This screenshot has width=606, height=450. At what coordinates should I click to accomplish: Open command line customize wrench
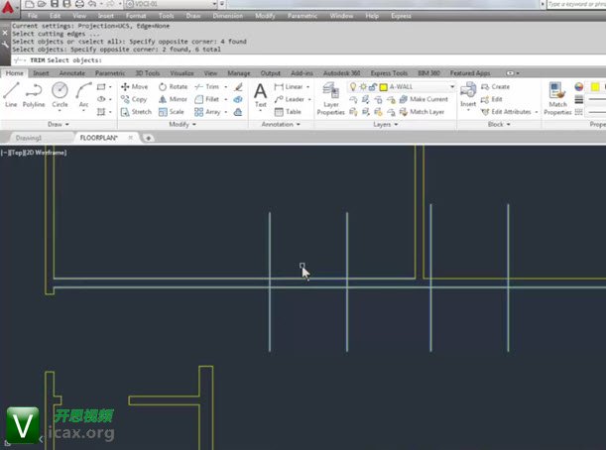pos(5,45)
